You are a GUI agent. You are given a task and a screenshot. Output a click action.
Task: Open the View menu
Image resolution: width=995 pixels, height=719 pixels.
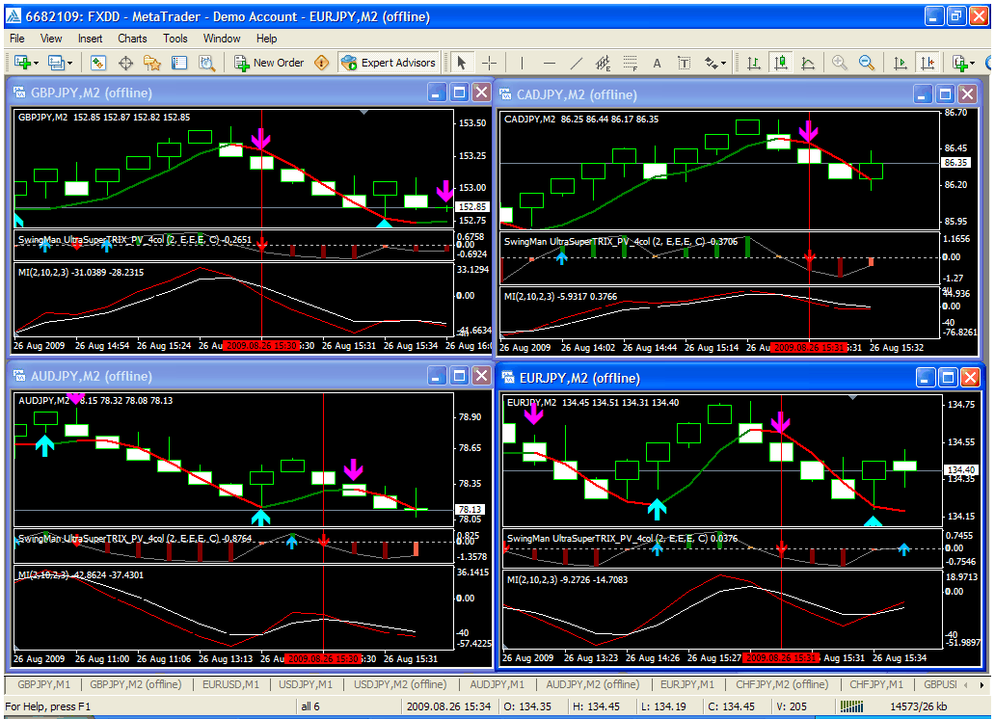click(x=51, y=39)
